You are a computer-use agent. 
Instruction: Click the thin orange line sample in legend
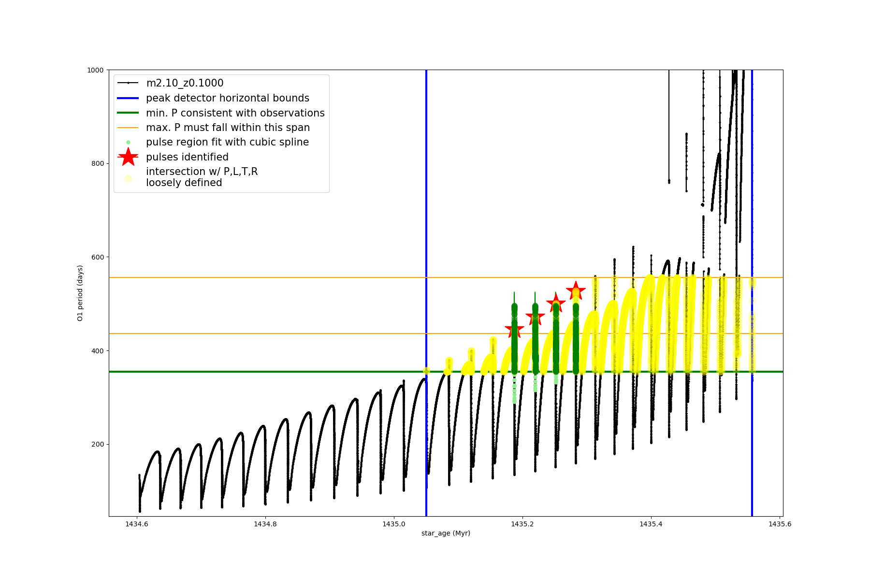click(128, 128)
